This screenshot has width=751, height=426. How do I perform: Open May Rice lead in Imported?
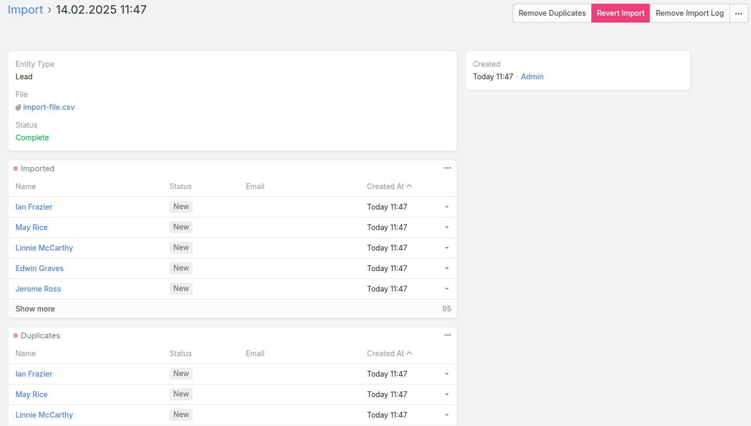pyautogui.click(x=32, y=227)
